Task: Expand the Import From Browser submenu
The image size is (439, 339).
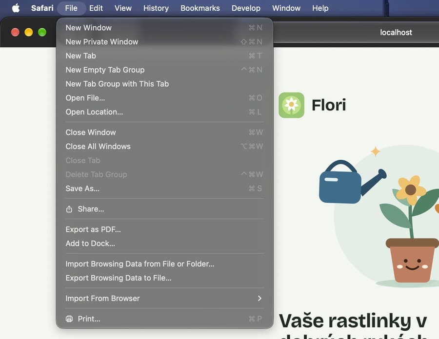Action: 165,298
